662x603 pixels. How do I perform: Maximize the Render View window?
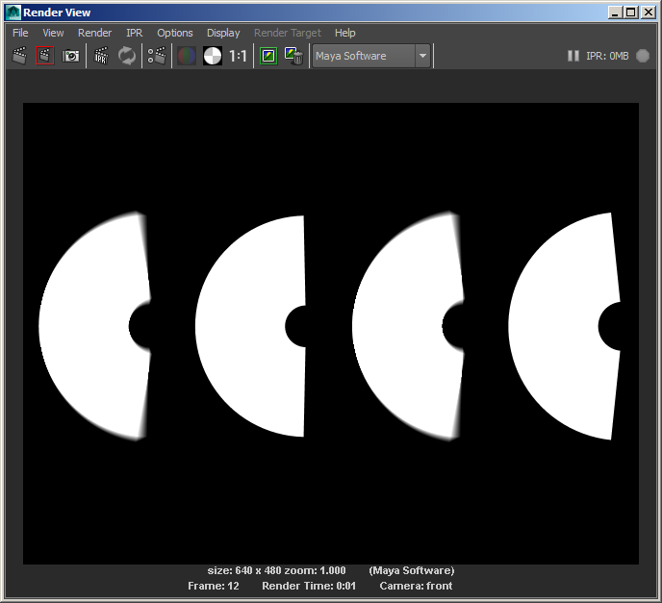point(631,13)
